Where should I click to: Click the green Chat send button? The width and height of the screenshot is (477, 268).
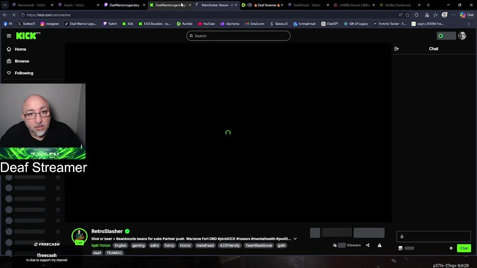click(464, 248)
